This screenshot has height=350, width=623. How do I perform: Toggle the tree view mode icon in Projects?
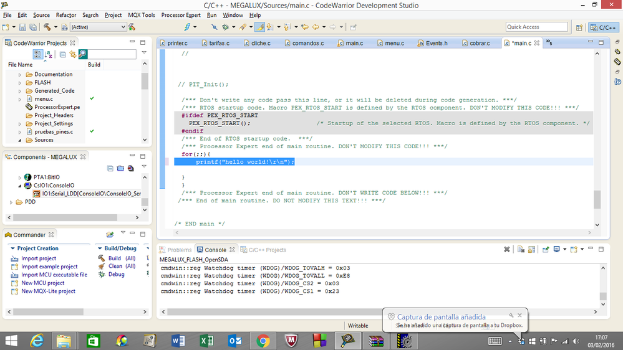(38, 54)
